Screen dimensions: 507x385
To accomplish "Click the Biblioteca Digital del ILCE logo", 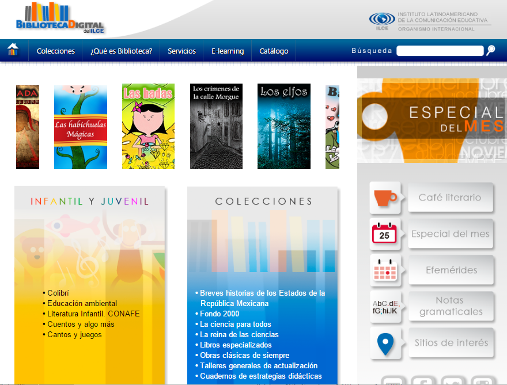I will (60, 20).
